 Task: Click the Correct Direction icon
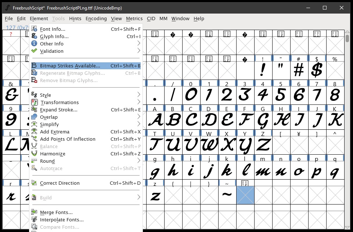(x=34, y=183)
